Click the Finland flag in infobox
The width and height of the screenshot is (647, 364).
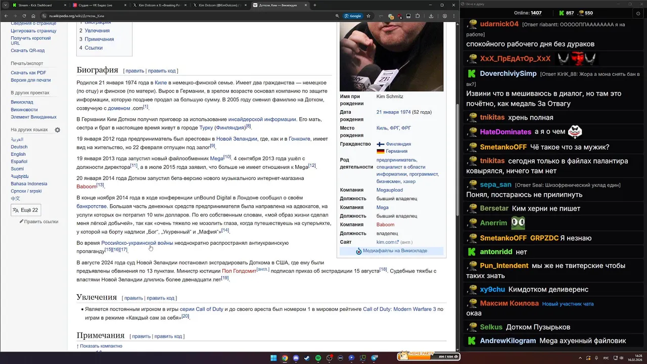coord(381,144)
